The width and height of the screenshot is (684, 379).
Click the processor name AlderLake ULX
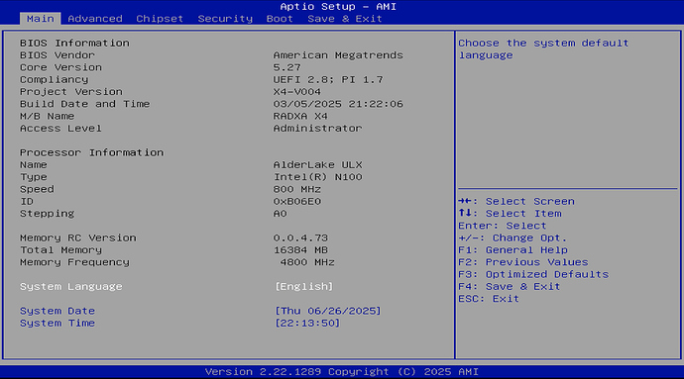(x=317, y=165)
